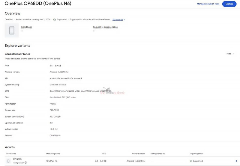Click the Certified status text

pos(9,19)
